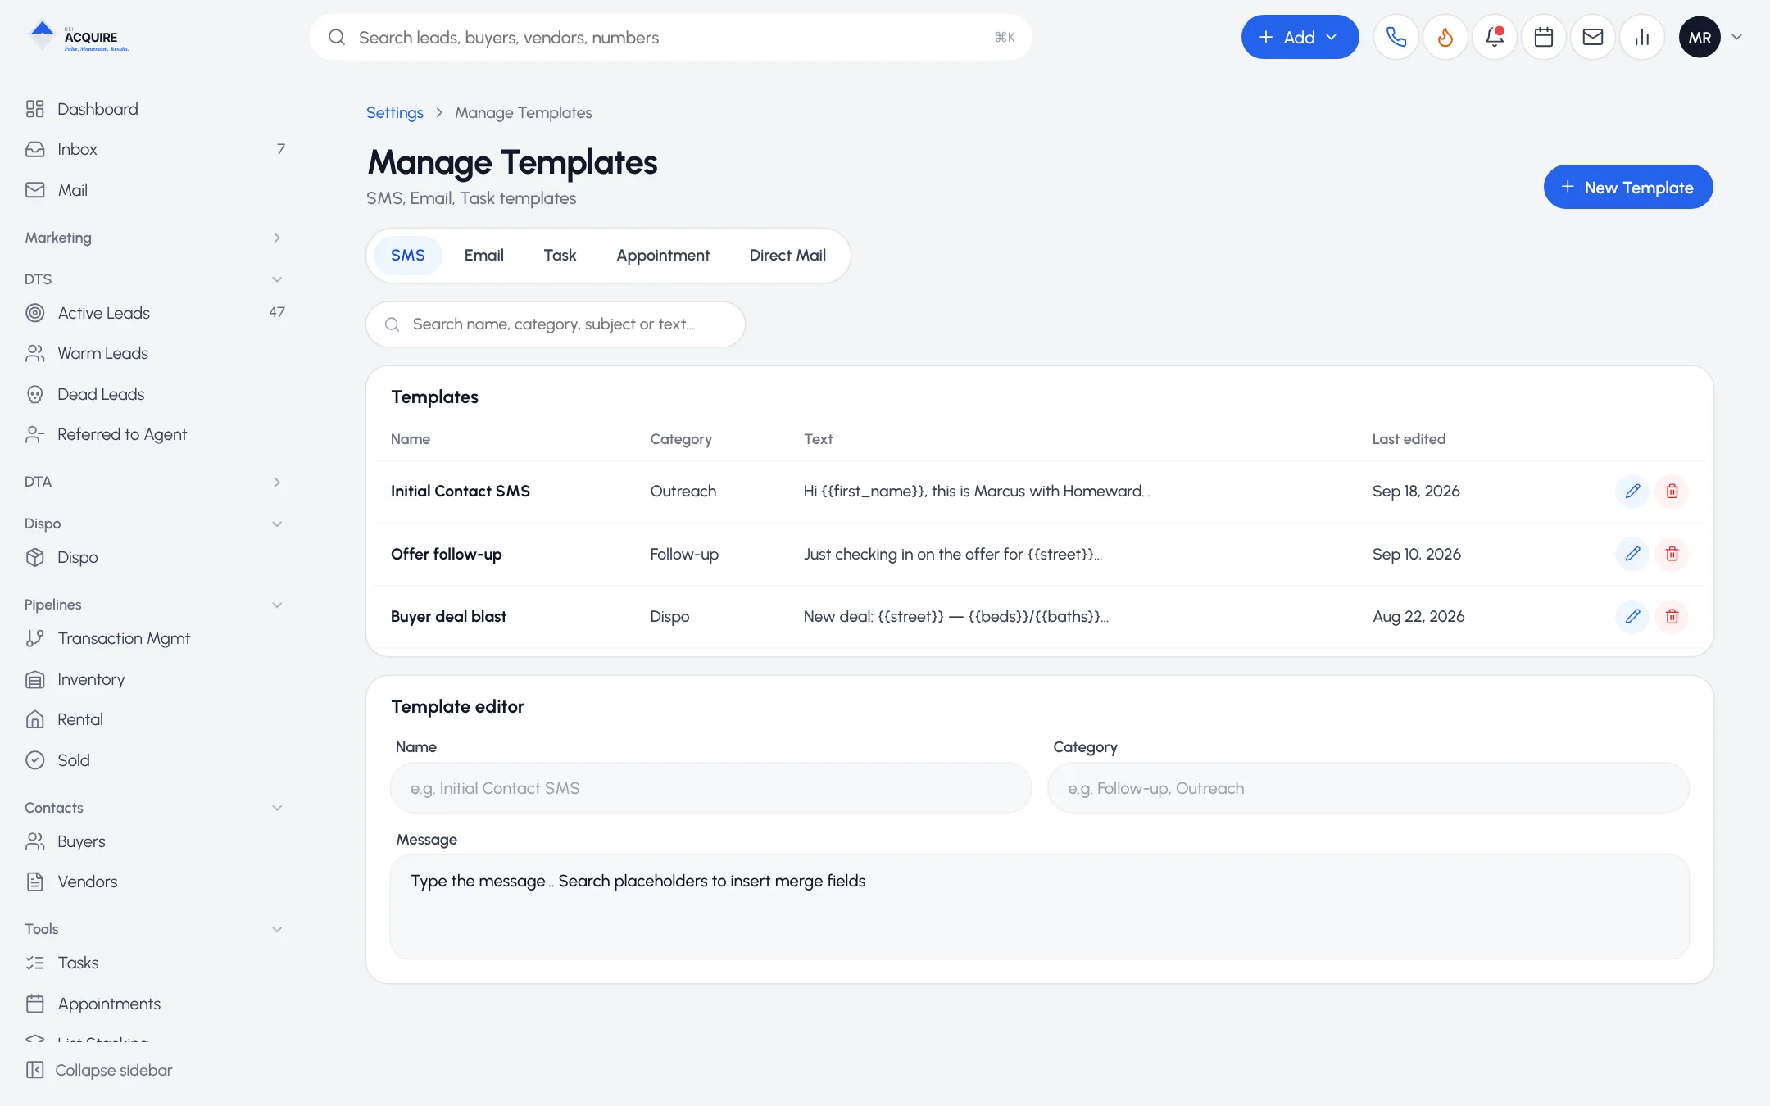Collapse the DTS section
The height and width of the screenshot is (1106, 1770).
[x=156, y=279]
